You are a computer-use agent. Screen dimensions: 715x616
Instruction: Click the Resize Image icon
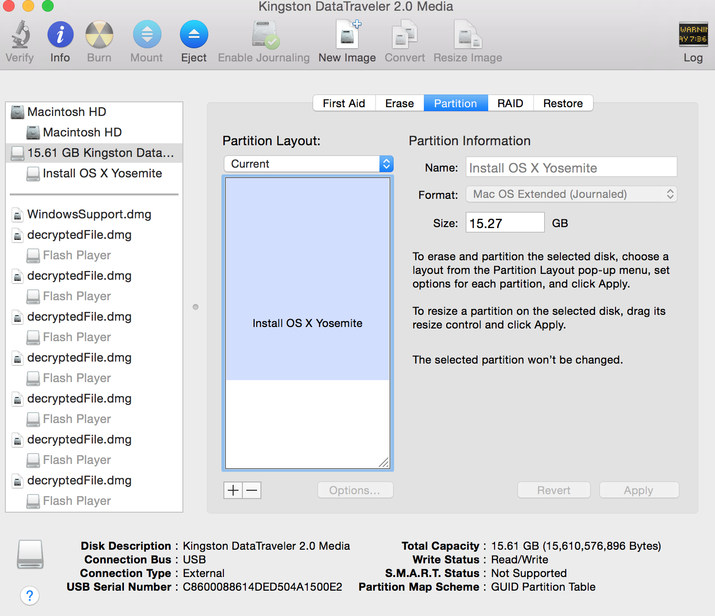(468, 35)
